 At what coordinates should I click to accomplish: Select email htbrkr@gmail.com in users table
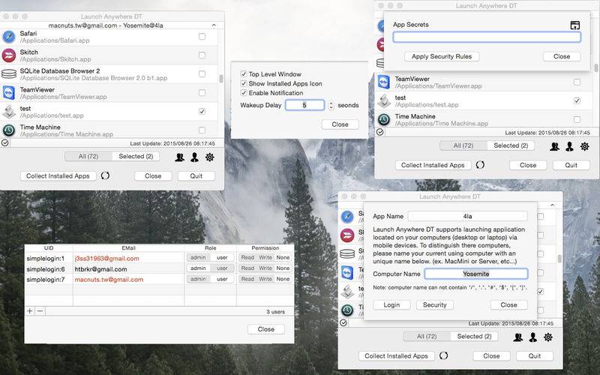100,269
